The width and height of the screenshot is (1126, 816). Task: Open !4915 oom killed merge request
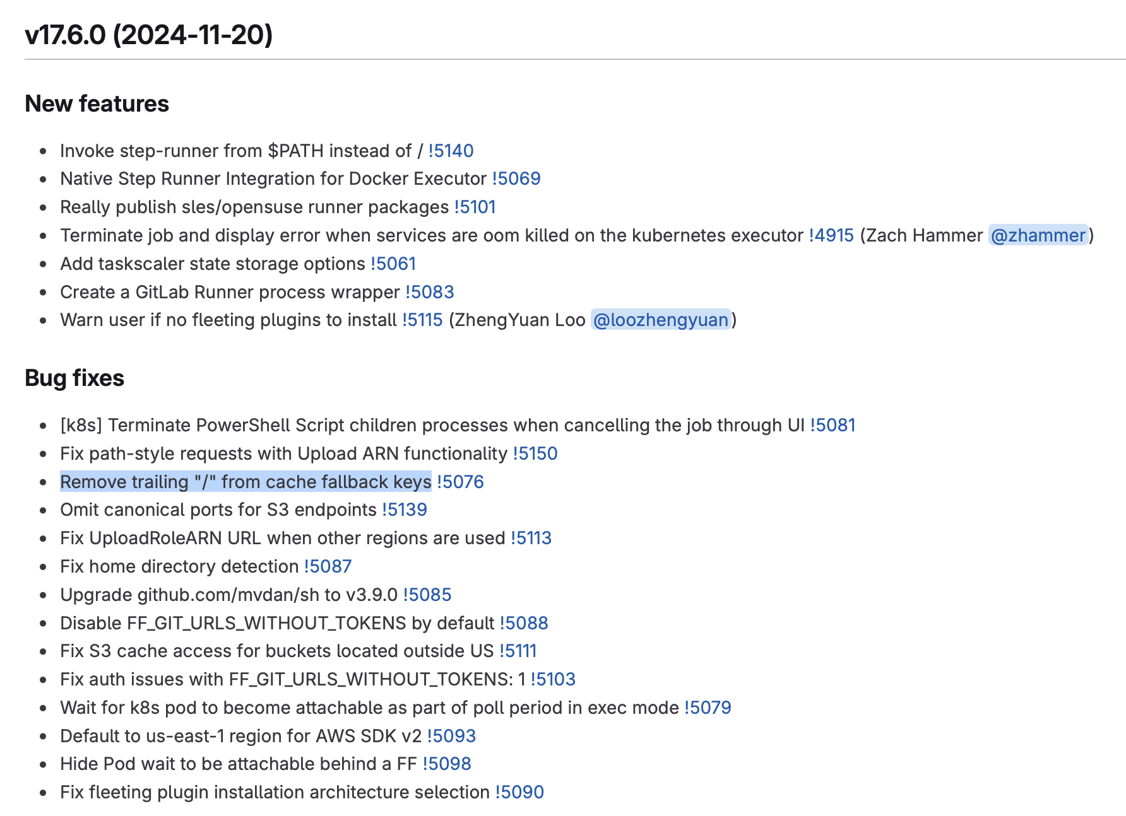[x=831, y=235]
